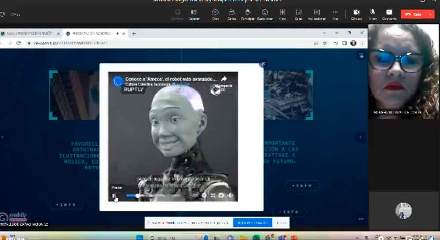Go to next slide with right arrow
The image size is (440, 240).
[360, 137]
